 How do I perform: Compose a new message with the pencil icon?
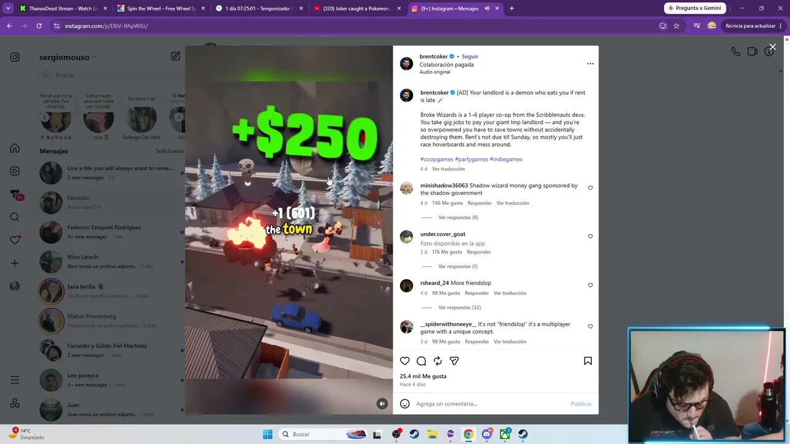[175, 56]
